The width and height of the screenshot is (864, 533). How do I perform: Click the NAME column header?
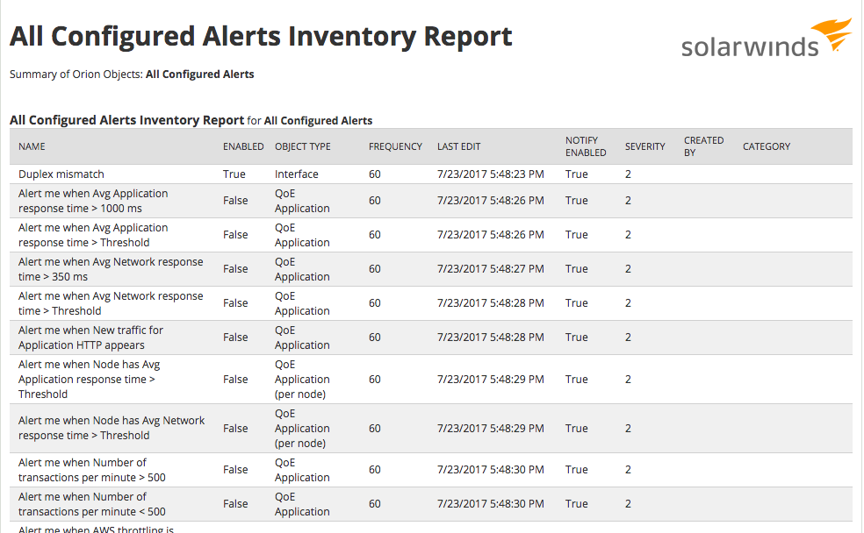32,146
